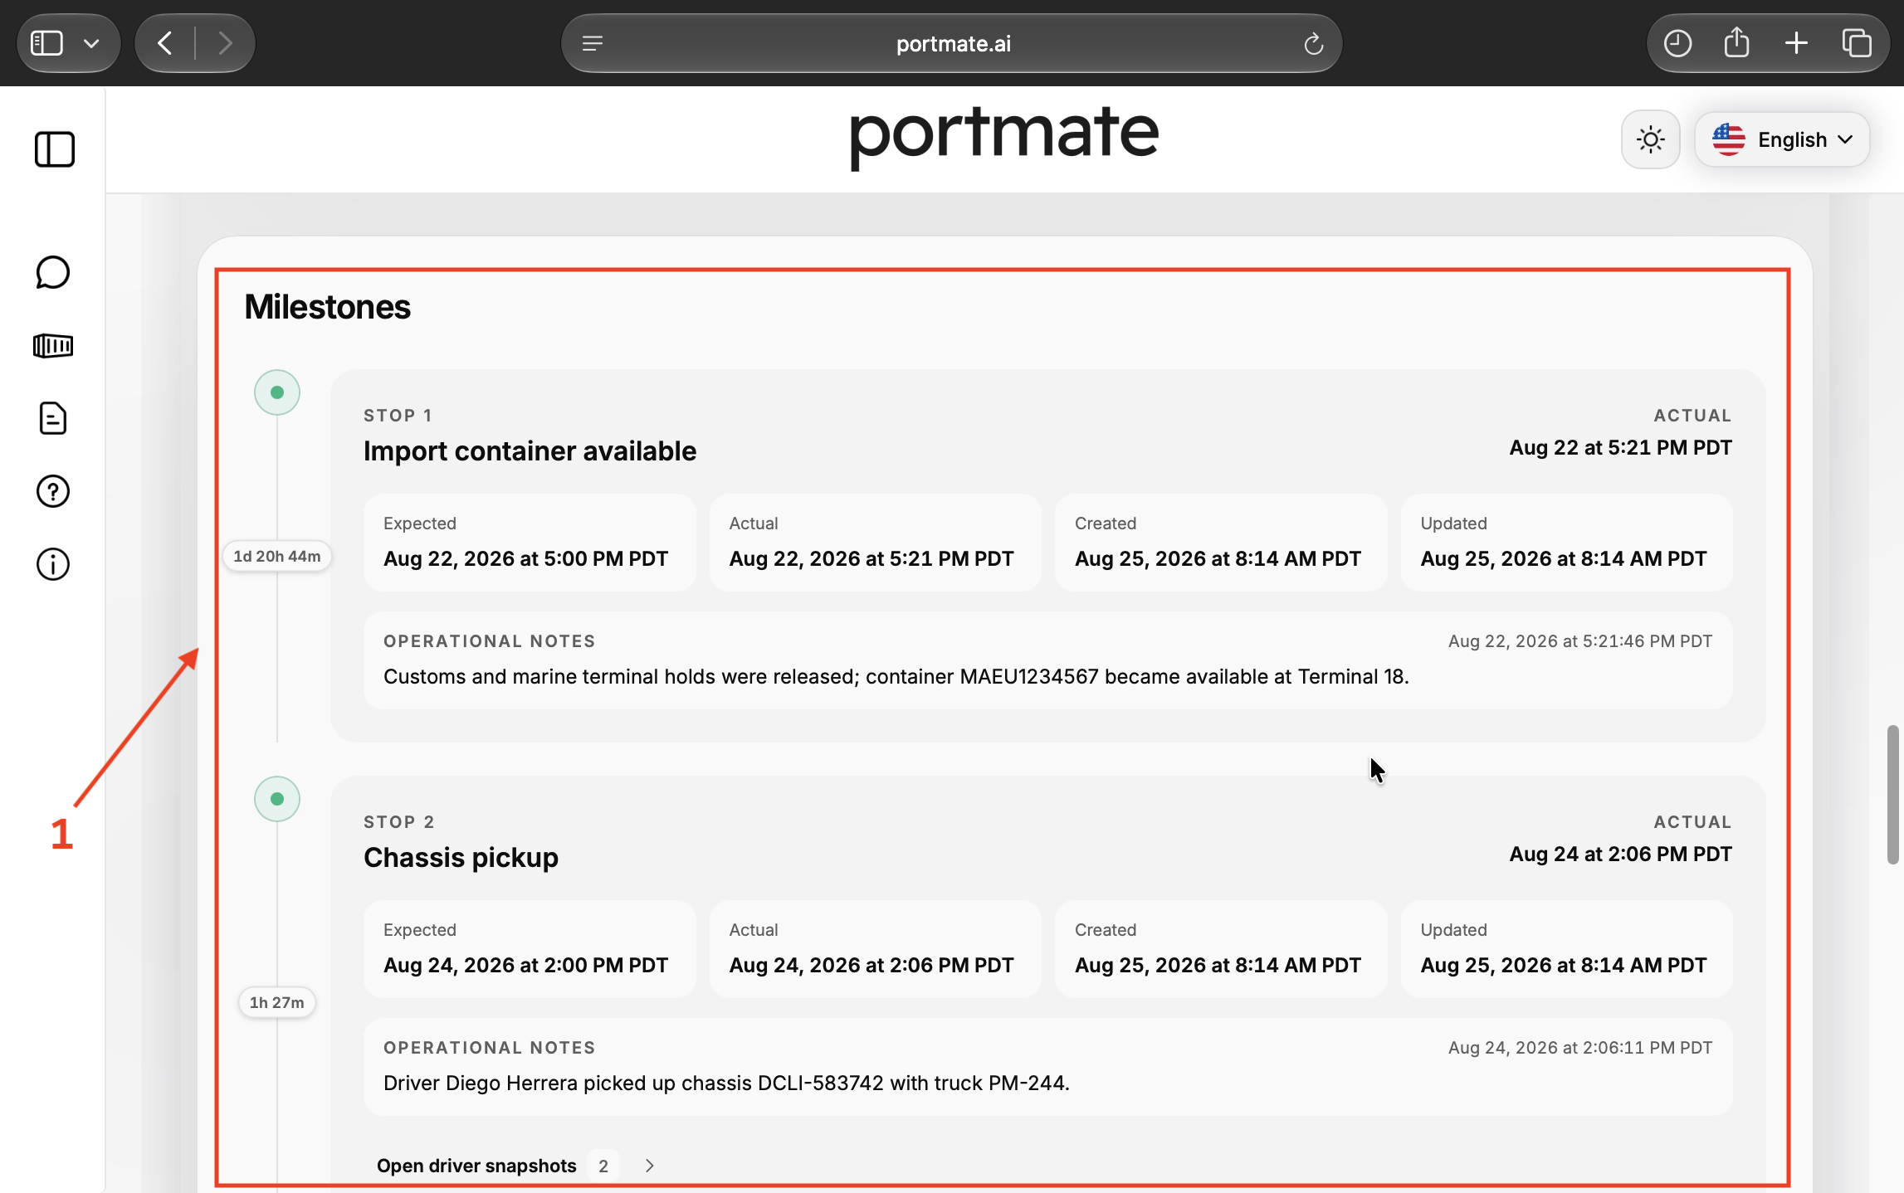Open the English language dropdown
Viewport: 1904px width, 1193px height.
click(x=1782, y=139)
